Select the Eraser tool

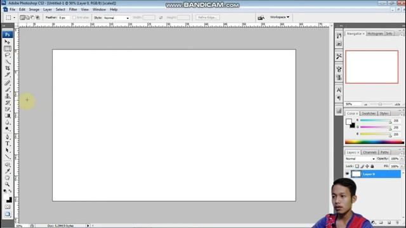pos(7,110)
